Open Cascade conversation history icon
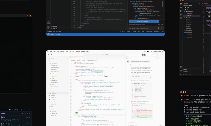 (25, 113)
